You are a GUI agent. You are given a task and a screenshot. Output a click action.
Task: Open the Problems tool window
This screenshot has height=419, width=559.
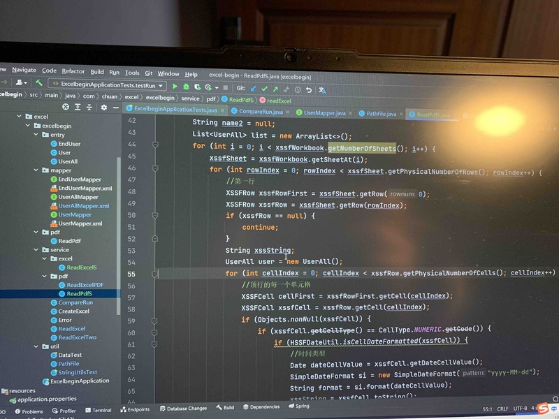tap(29, 411)
